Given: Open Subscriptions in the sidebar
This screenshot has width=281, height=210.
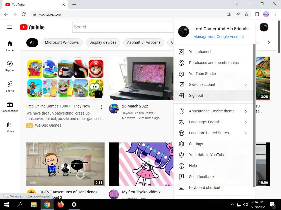Looking at the screenshot, I should click(10, 107).
